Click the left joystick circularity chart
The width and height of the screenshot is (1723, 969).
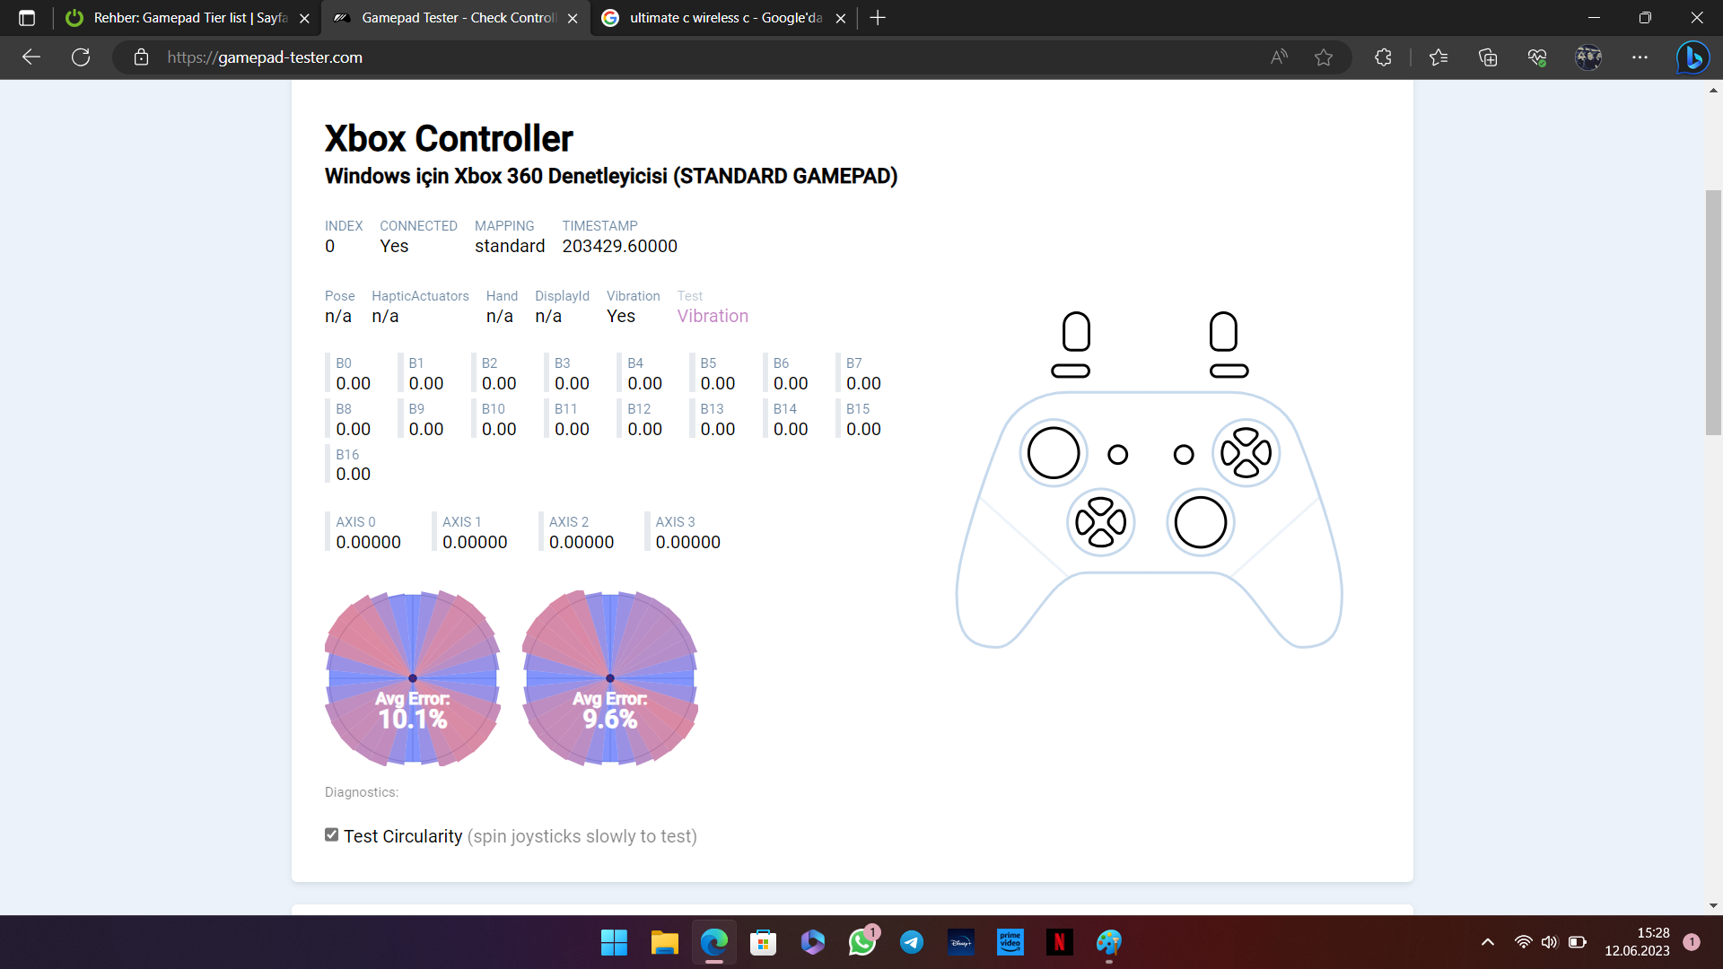pos(413,678)
